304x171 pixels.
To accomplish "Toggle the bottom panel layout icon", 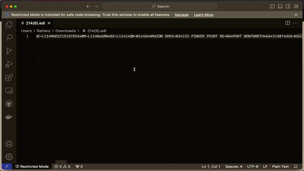I will [280, 6].
